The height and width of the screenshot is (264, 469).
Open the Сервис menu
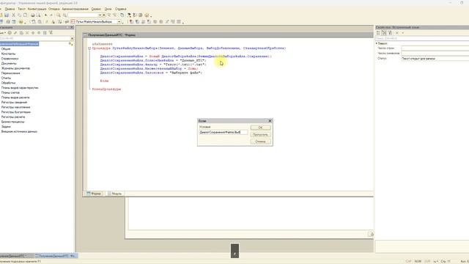tap(96, 9)
